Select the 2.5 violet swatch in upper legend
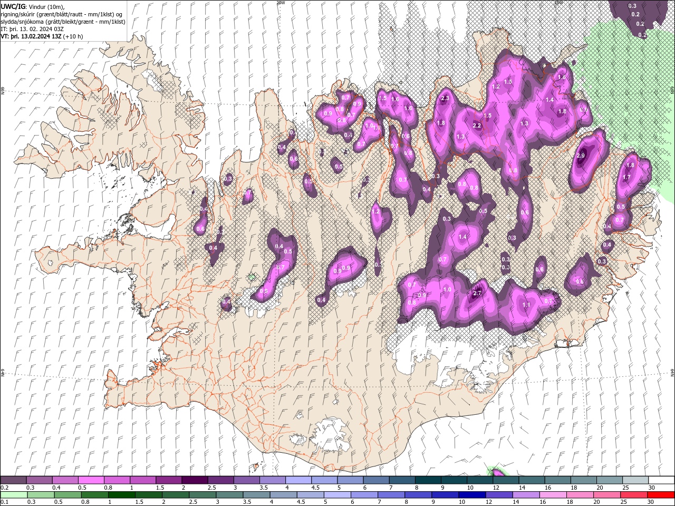The height and width of the screenshot is (506, 675). point(220,480)
